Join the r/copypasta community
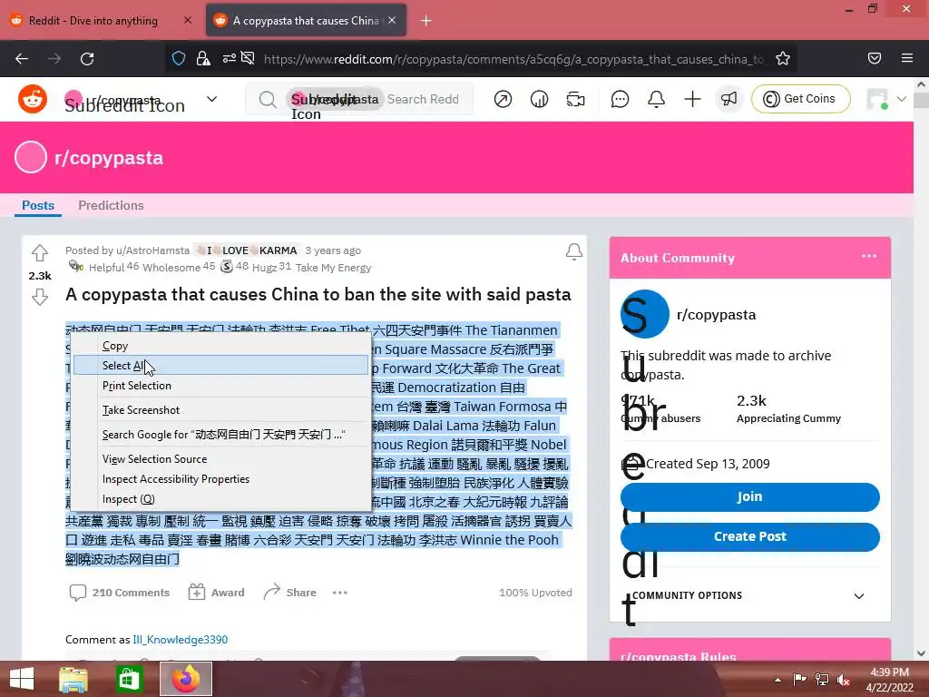 pos(749,496)
